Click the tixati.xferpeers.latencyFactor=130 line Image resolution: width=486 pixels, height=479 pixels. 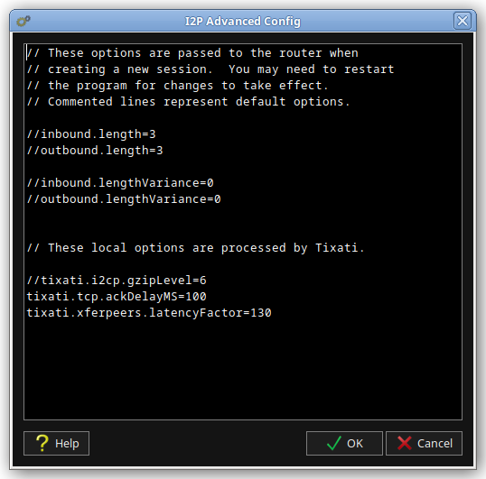(x=149, y=312)
